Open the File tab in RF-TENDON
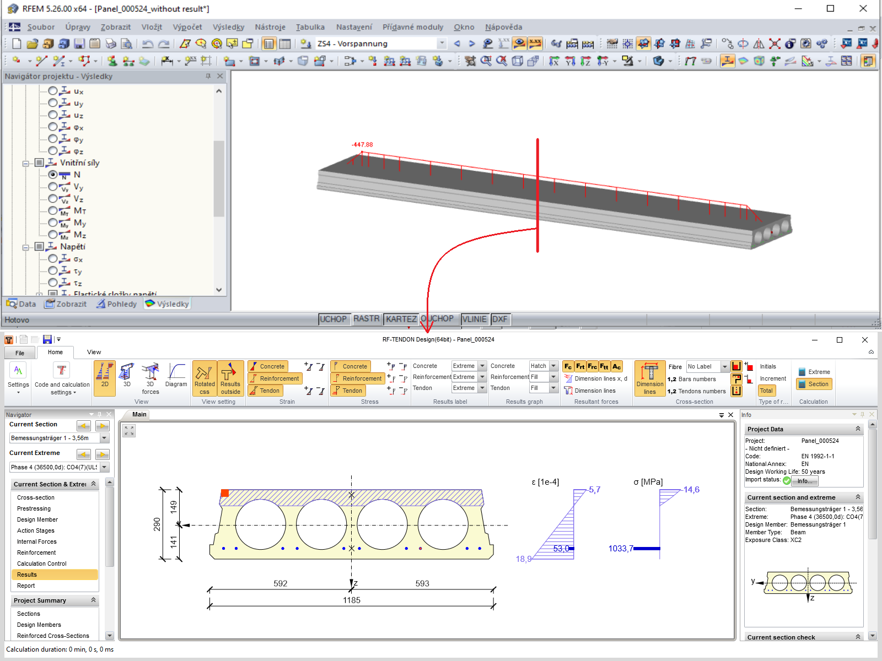The height and width of the screenshot is (661, 882). point(20,353)
